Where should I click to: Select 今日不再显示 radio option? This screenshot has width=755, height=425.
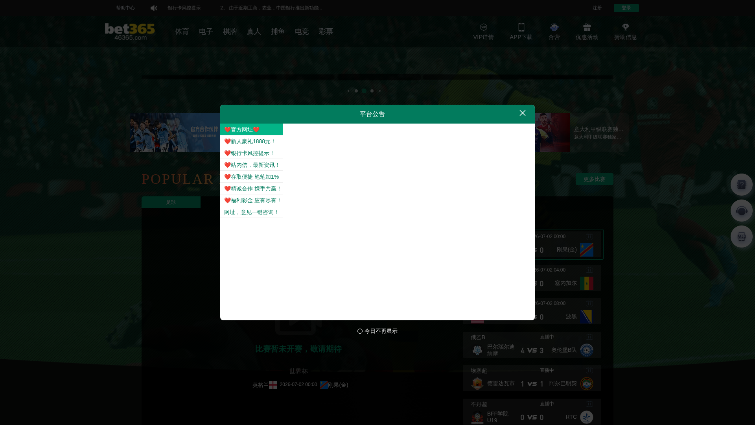[x=360, y=331]
